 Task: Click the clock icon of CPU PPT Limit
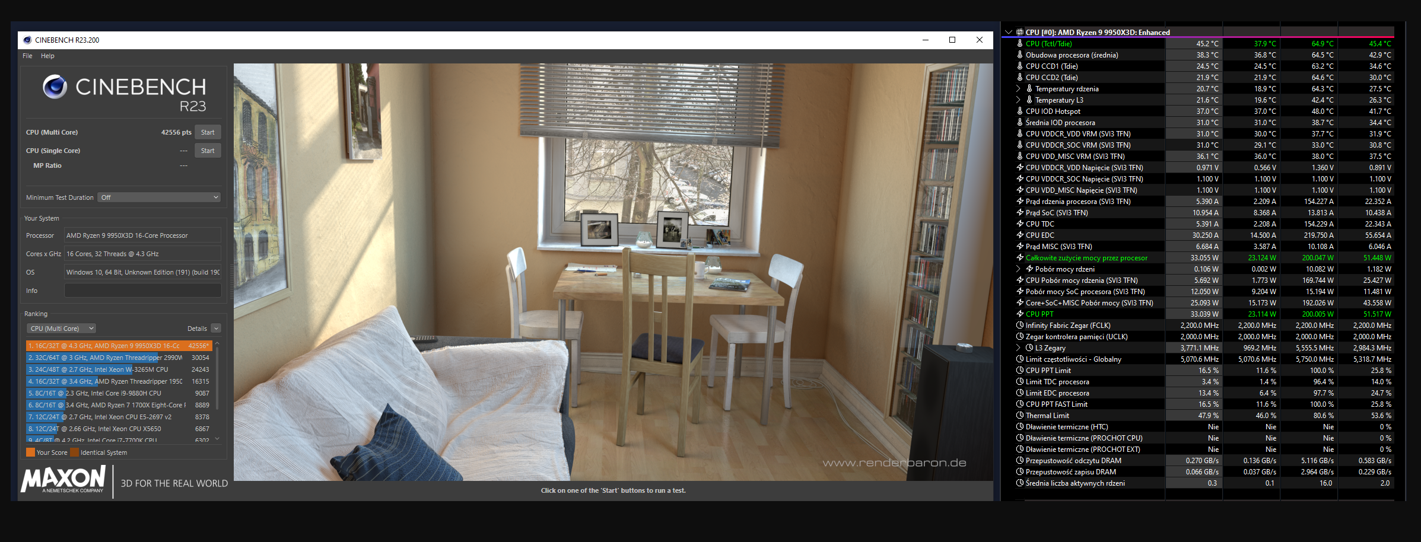[x=1020, y=370]
